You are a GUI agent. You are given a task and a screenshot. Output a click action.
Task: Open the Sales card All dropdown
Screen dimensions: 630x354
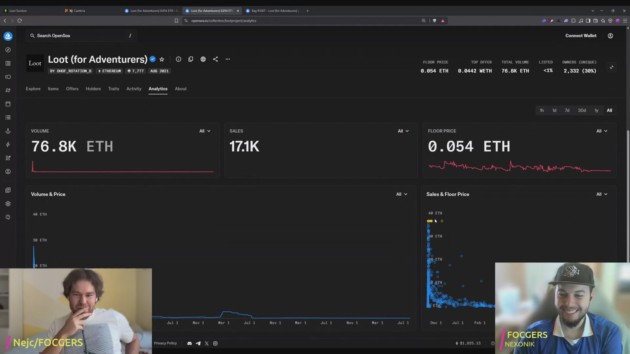tap(403, 131)
